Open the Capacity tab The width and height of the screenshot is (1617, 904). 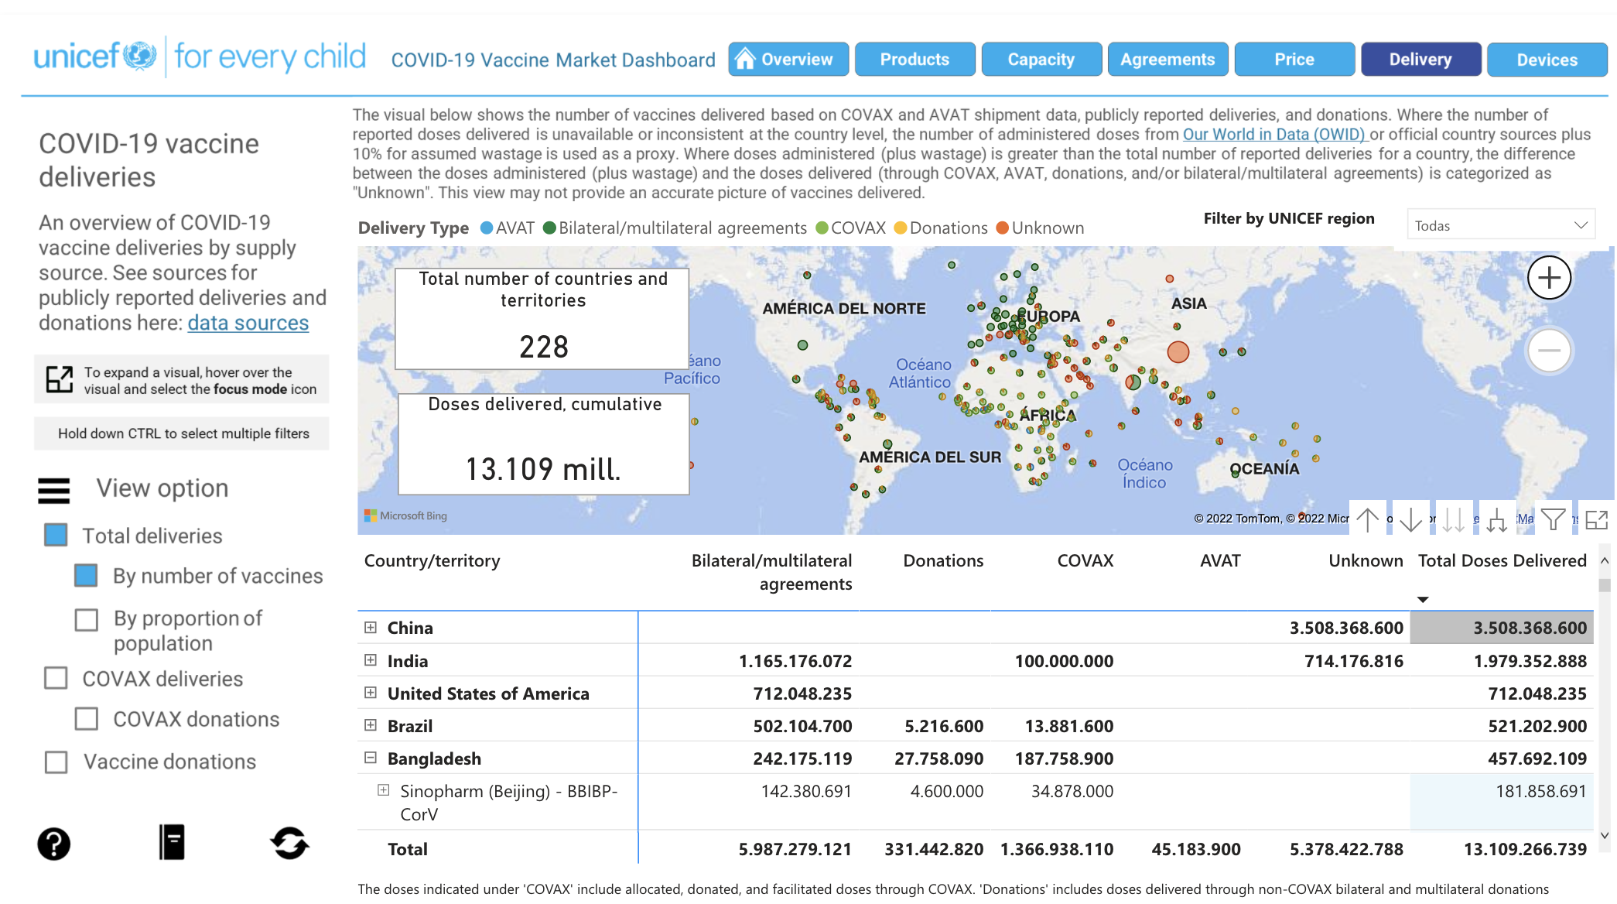click(1041, 60)
